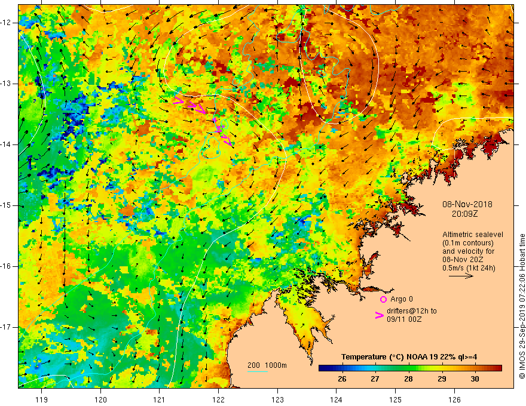Screen dimensions: 526x406
Task: Click the '20:09Z' time label
Action: click(464, 214)
